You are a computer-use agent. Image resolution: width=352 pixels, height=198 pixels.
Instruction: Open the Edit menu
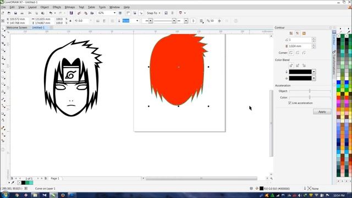(x=12, y=7)
